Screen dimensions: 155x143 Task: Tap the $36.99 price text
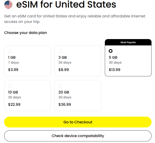coord(65,104)
